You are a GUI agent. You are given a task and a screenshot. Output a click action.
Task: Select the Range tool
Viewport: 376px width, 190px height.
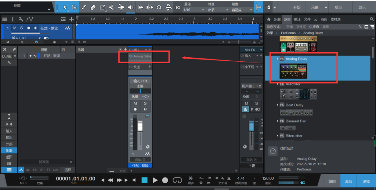[x=74, y=7]
